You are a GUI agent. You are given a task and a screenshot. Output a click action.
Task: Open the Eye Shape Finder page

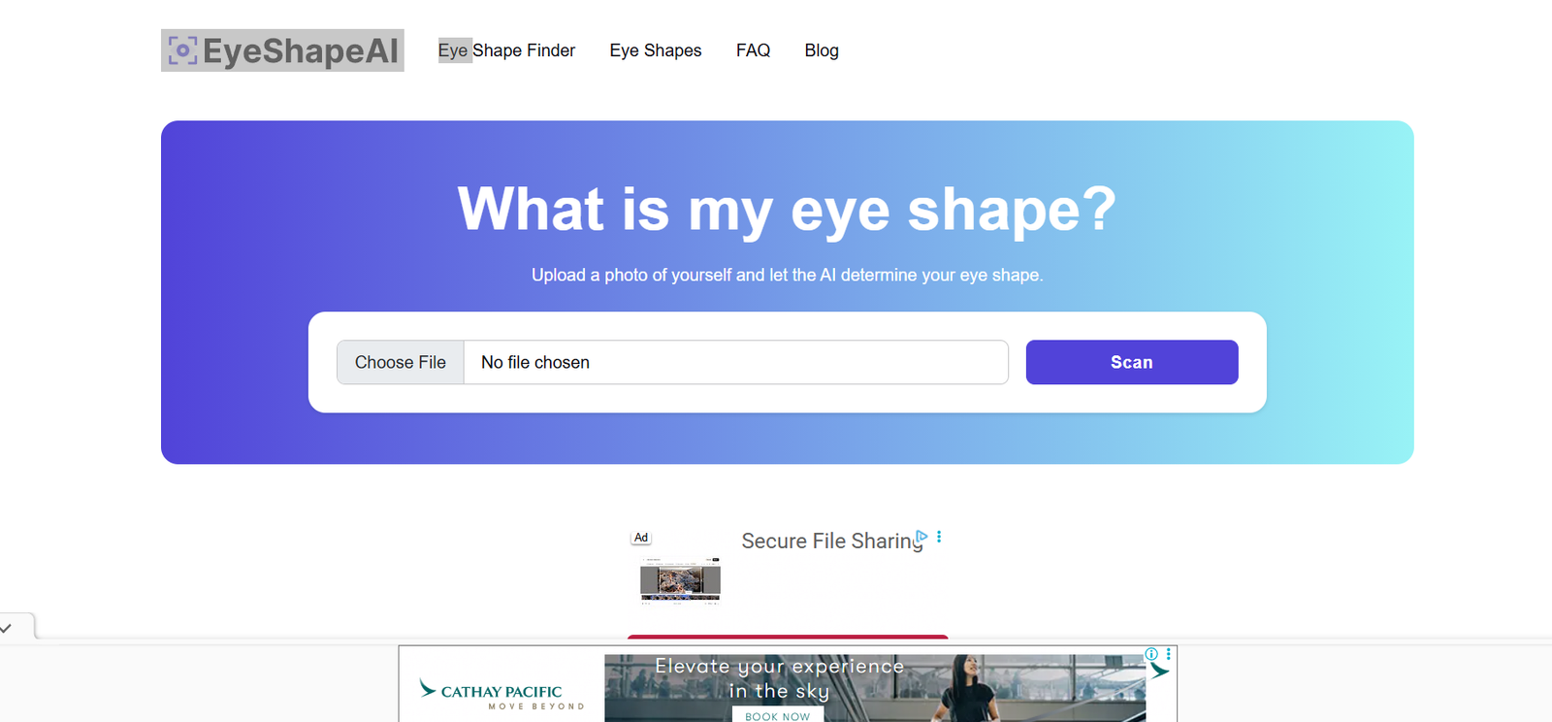click(506, 50)
